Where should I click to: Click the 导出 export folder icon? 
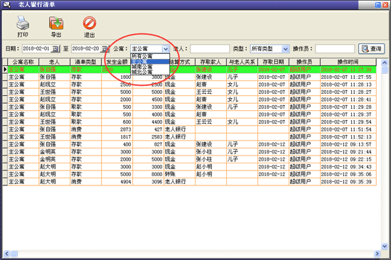tap(56, 23)
